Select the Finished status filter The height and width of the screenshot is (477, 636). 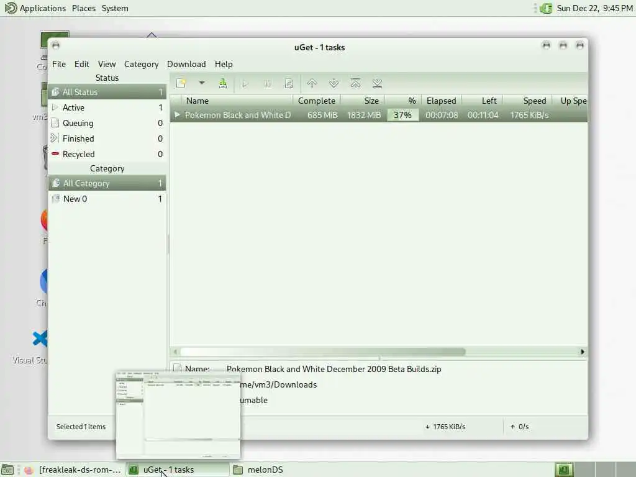[107, 139]
